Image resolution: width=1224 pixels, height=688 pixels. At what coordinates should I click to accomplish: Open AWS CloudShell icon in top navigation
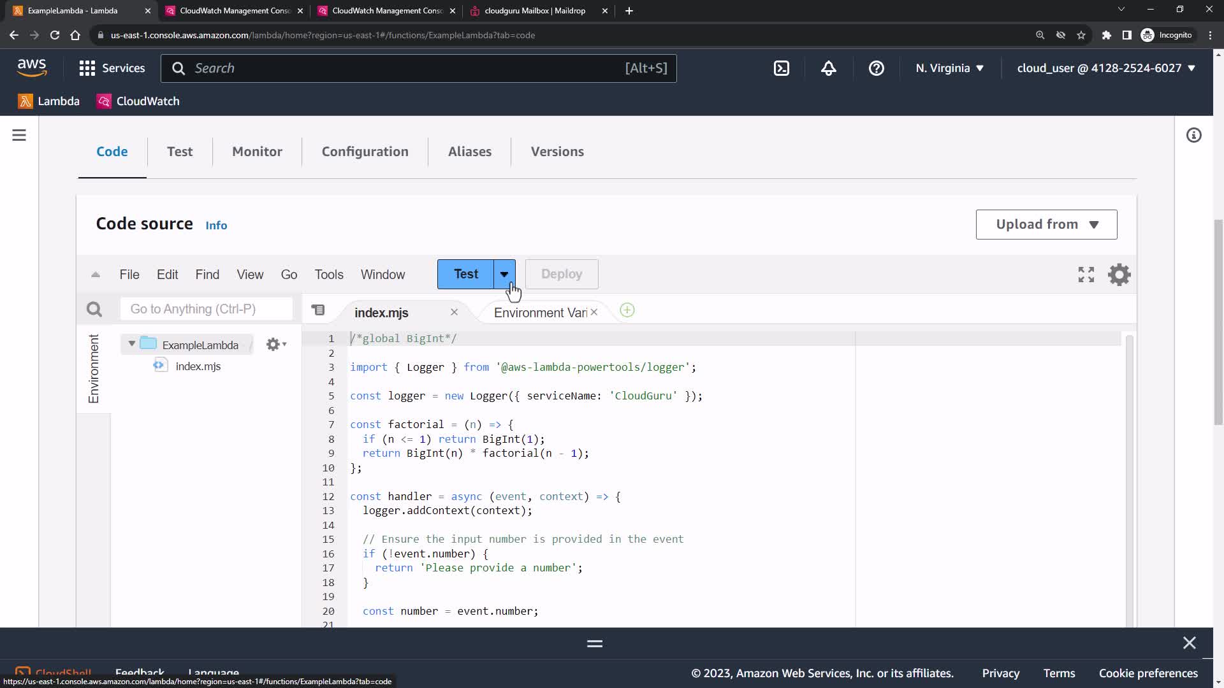pos(782,68)
